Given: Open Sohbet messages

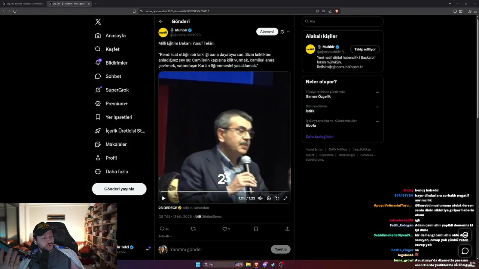Looking at the screenshot, I should pyautogui.click(x=108, y=76).
